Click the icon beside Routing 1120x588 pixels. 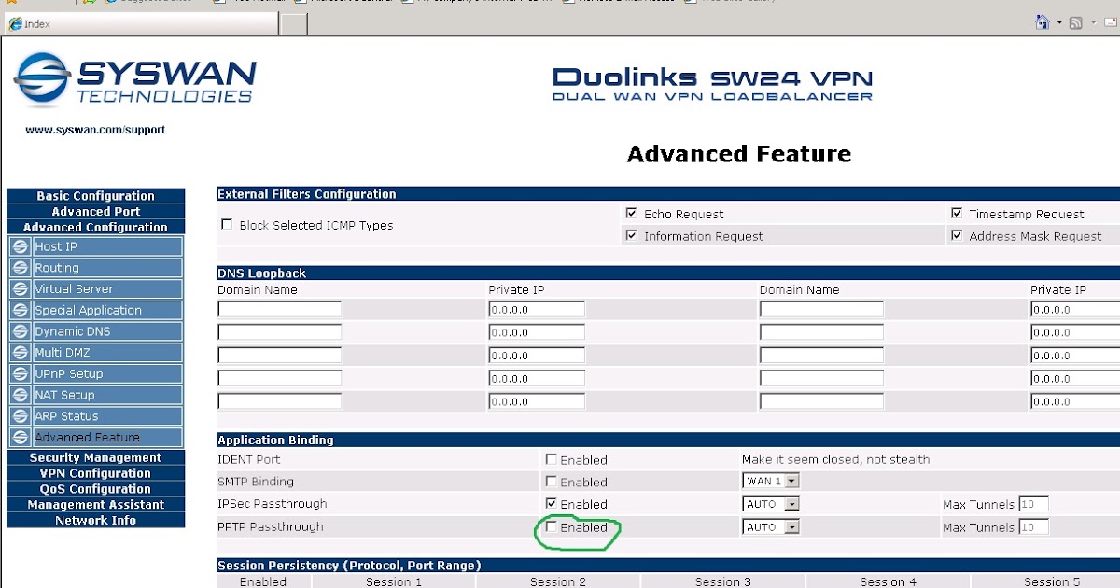point(21,268)
